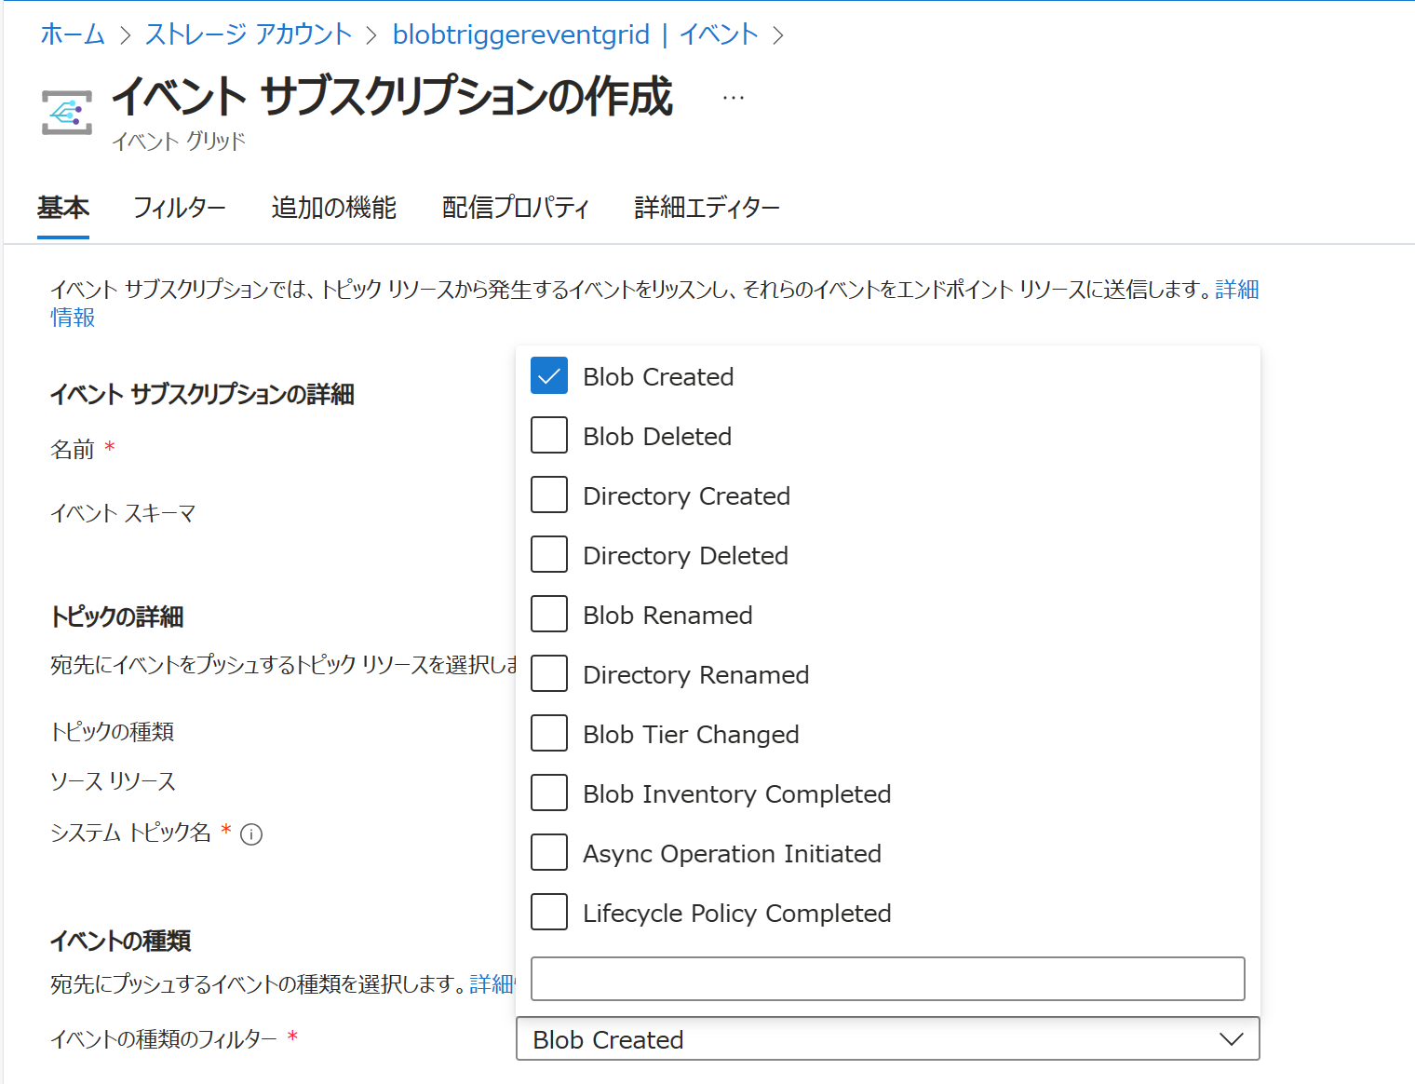Check Async Operation Initiated checkbox
Viewport: 1415px width, 1084px height.
[x=549, y=853]
